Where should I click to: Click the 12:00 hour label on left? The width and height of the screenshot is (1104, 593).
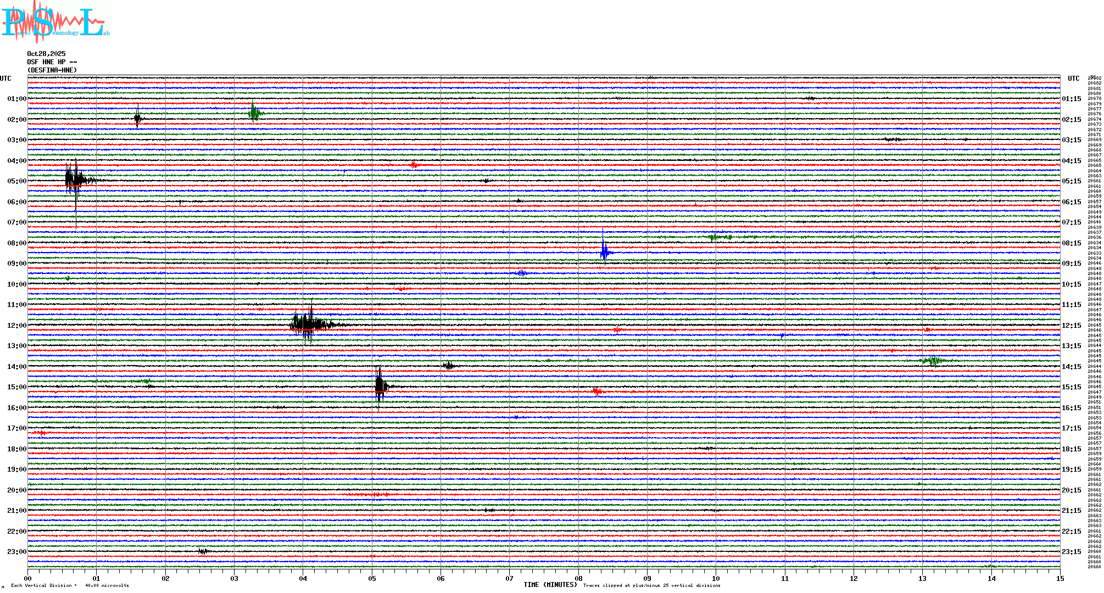click(x=16, y=326)
